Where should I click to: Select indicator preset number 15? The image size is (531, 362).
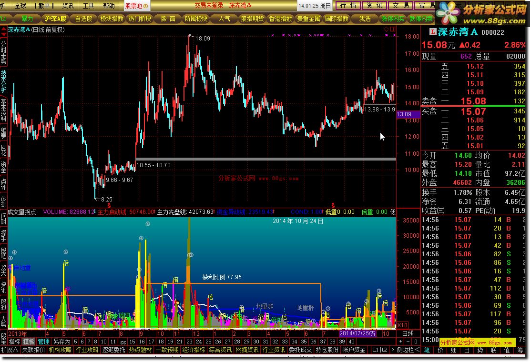coord(133,342)
